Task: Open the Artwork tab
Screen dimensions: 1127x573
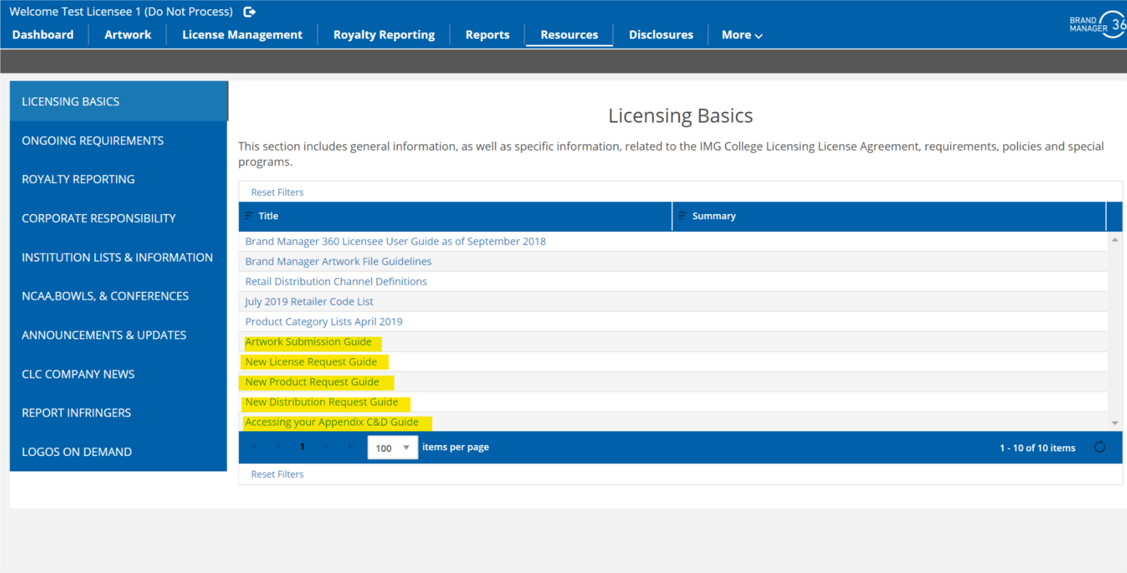Action: (x=128, y=35)
